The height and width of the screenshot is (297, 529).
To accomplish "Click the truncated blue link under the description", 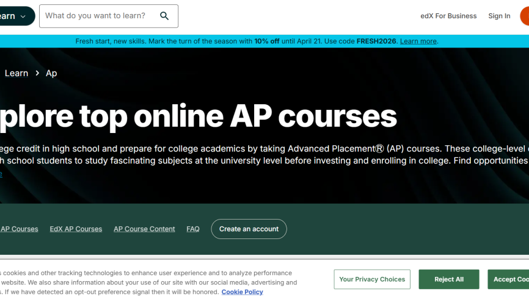I will pyautogui.click(x=1, y=174).
